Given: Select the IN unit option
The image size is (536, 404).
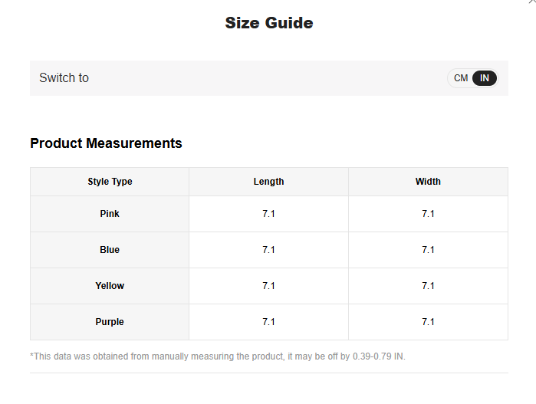Looking at the screenshot, I should [x=485, y=78].
